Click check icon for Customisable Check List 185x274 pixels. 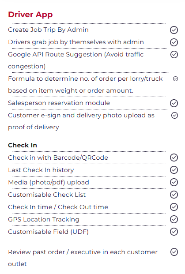(x=174, y=195)
